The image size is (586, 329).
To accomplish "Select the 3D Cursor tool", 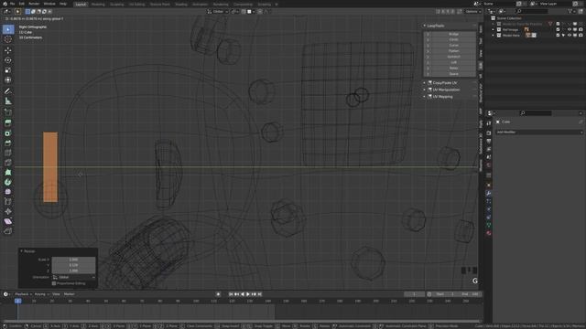I will click(x=8, y=39).
